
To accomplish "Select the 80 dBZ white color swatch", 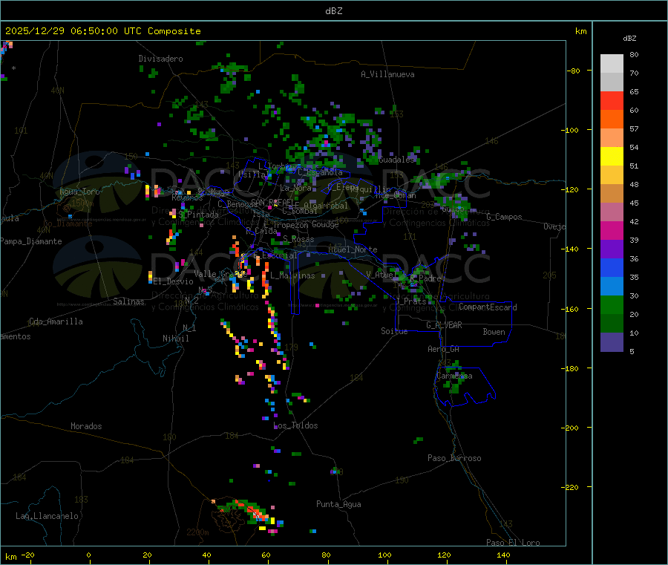I will click(612, 64).
